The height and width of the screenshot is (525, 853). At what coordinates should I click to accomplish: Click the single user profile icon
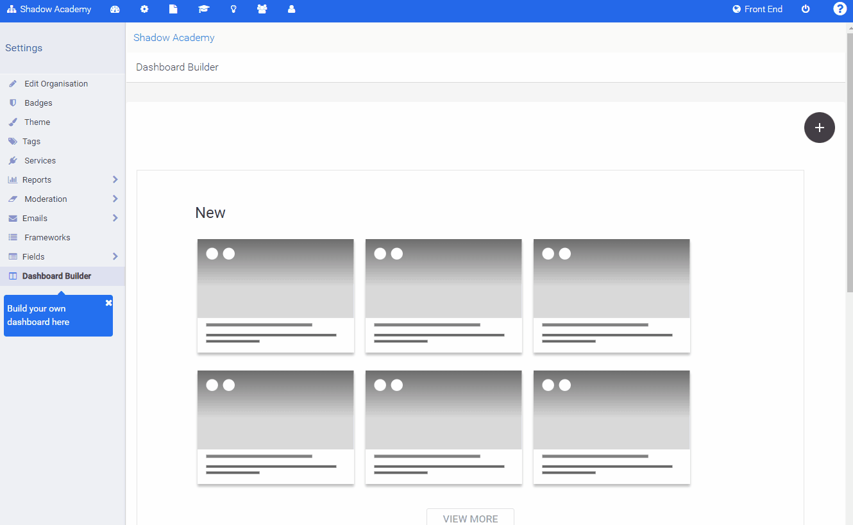(x=291, y=9)
